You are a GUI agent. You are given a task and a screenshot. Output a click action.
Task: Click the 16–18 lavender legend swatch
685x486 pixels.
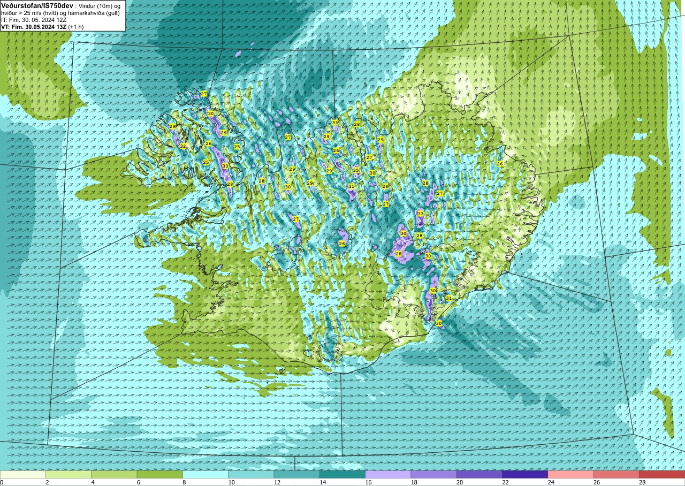[x=388, y=474]
